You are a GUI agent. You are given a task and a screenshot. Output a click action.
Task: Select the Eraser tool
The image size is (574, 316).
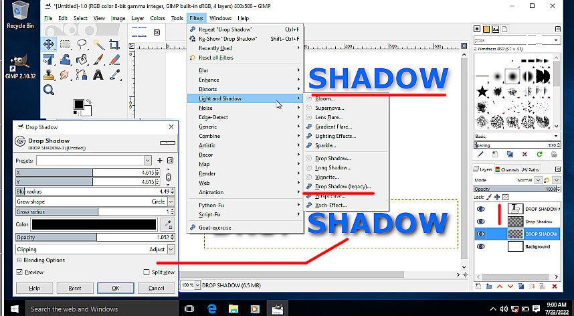[114, 60]
